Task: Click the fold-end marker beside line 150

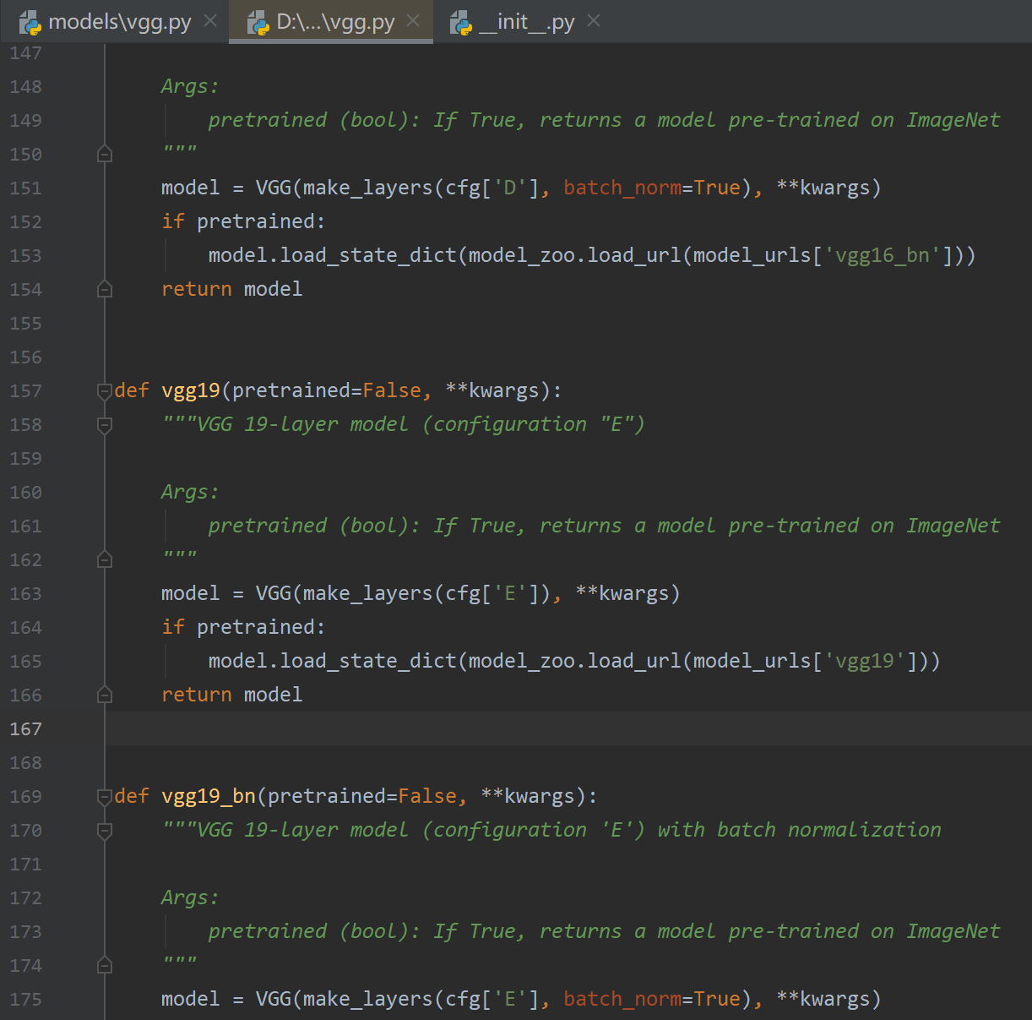Action: [x=104, y=154]
